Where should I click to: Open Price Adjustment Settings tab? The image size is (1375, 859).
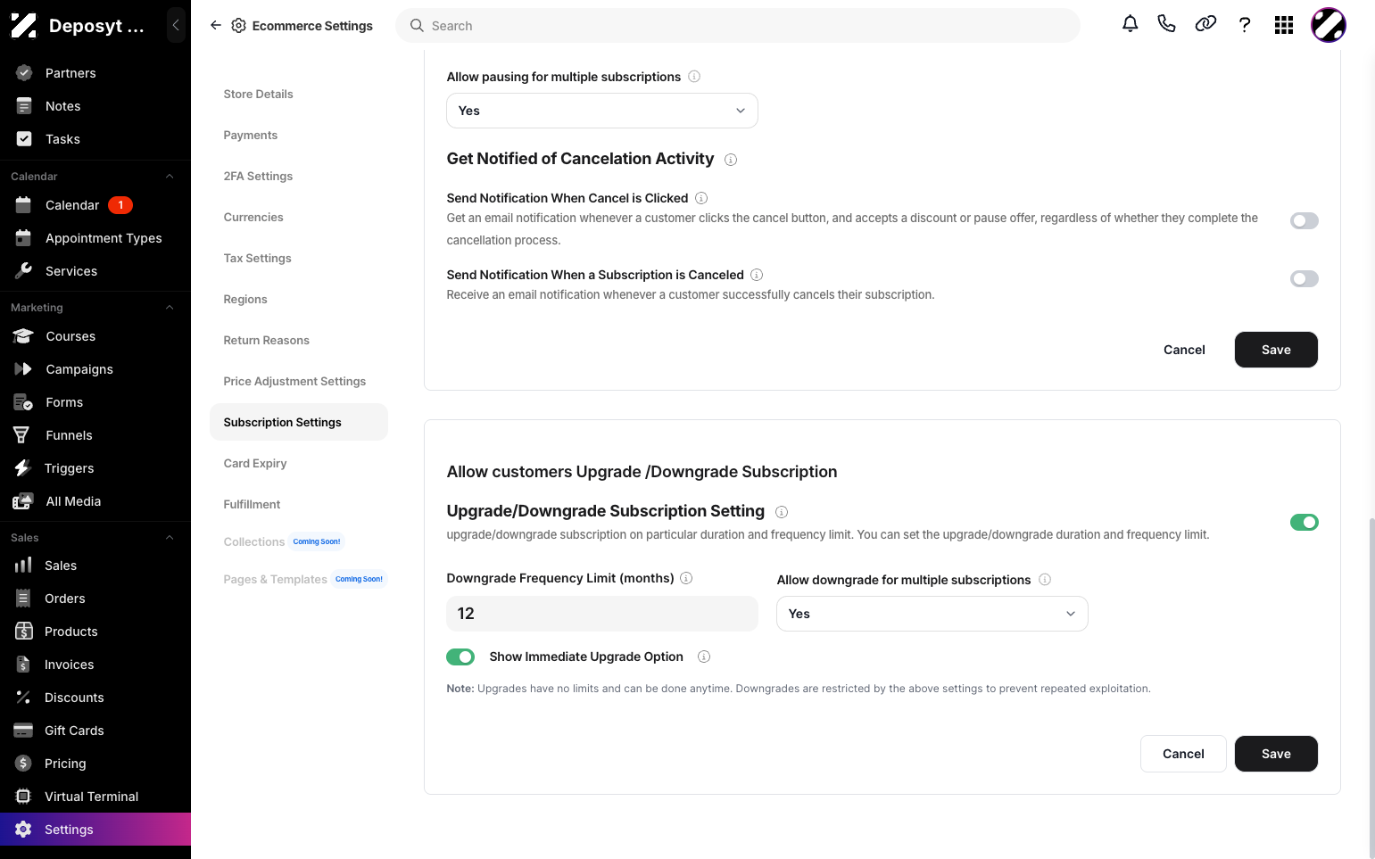(294, 381)
